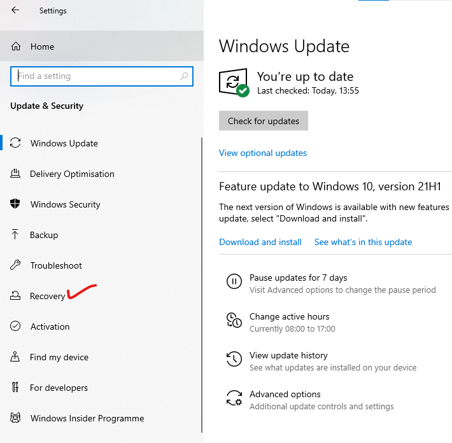Image resolution: width=452 pixels, height=443 pixels.
Task: Click the Windows Security shield icon
Action: pos(15,204)
